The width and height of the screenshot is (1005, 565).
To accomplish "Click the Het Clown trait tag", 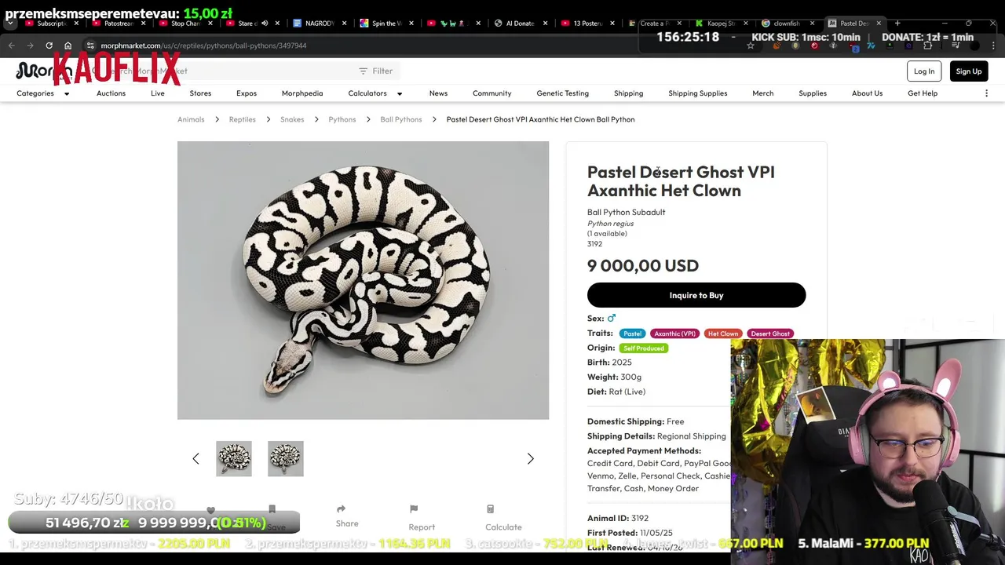I will [723, 334].
